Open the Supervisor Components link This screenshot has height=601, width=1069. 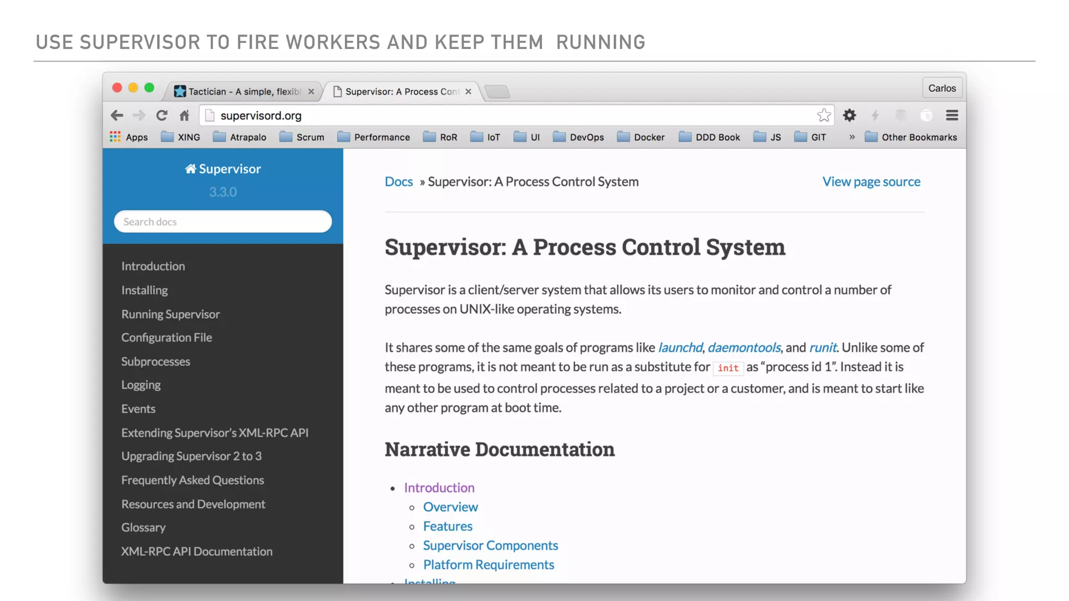[x=491, y=546]
